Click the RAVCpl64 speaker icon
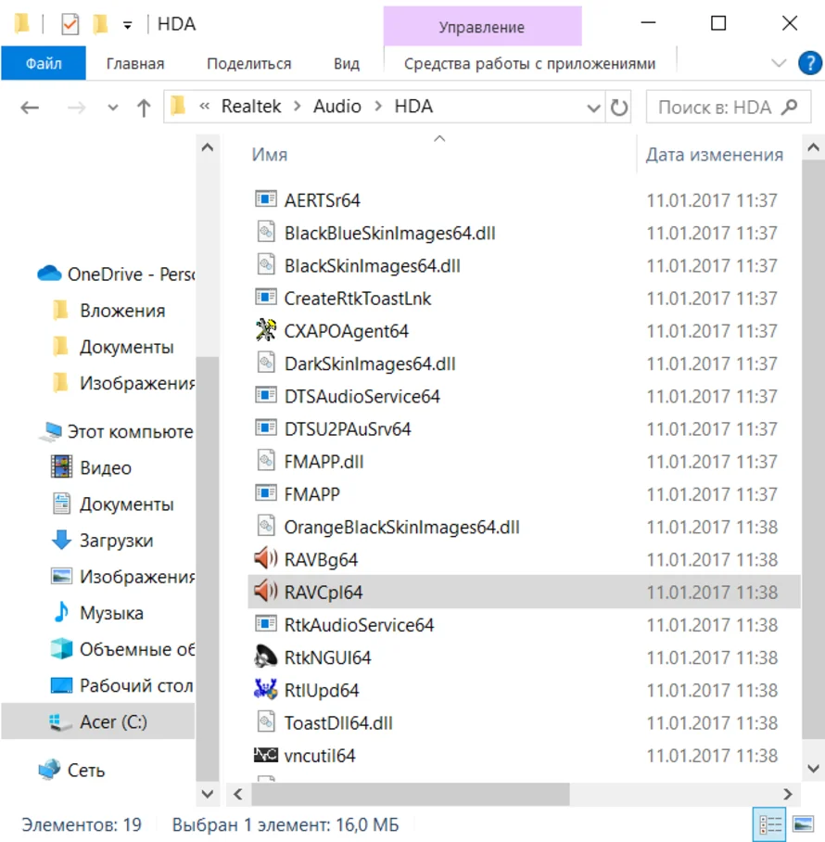This screenshot has width=825, height=842. click(266, 592)
